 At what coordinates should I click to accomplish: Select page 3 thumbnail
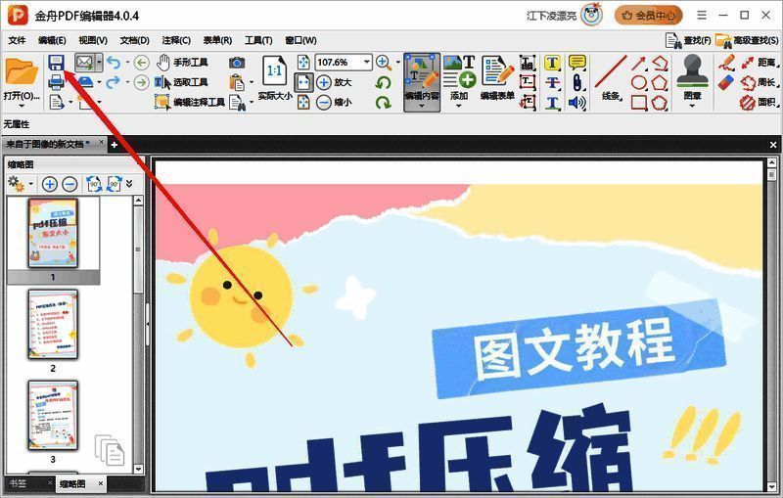pos(53,415)
